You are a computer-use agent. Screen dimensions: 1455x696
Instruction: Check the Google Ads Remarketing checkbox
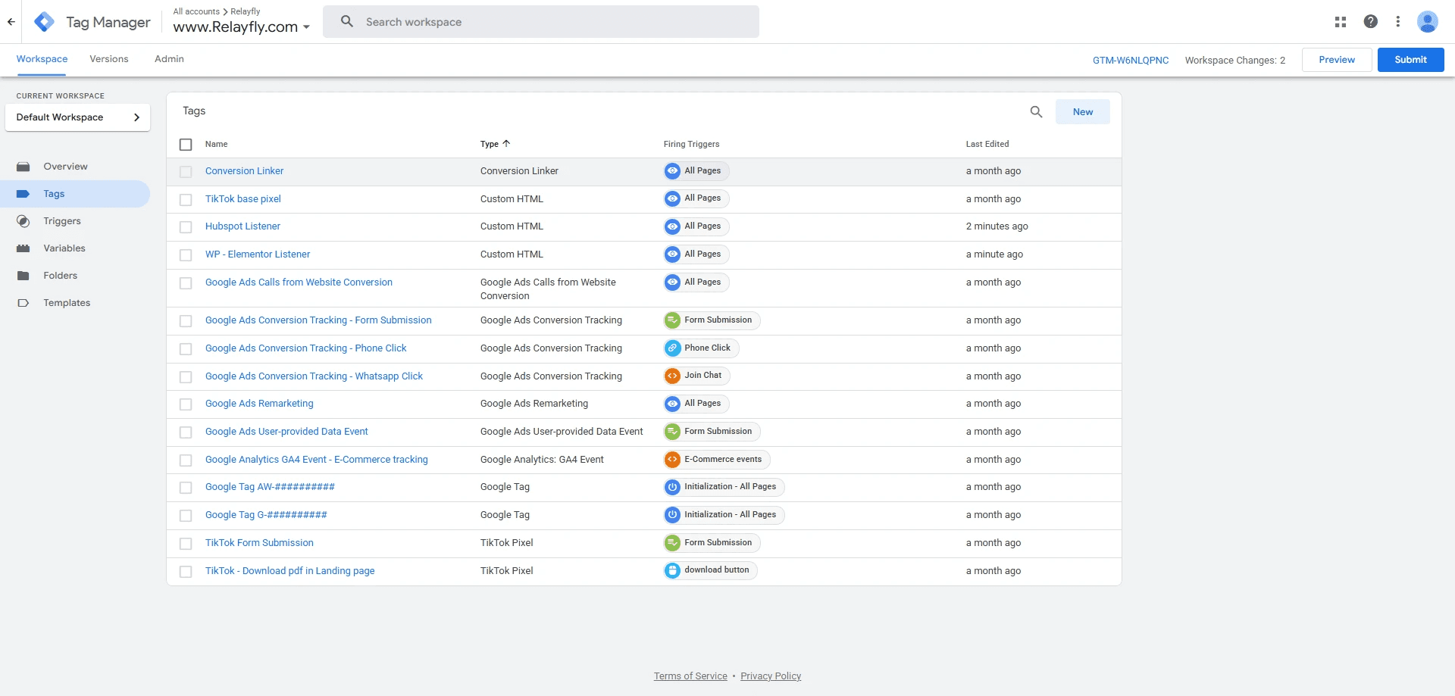pyautogui.click(x=186, y=404)
